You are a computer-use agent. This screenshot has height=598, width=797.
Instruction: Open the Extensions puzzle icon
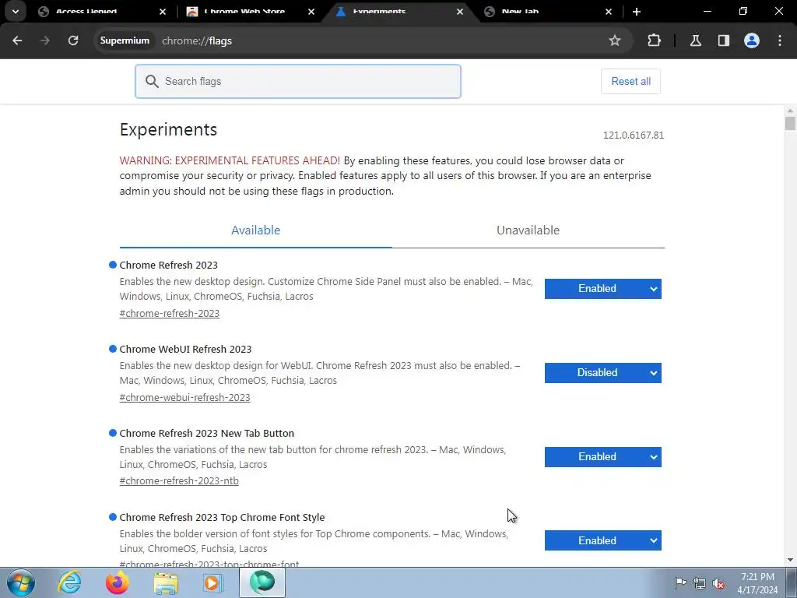(x=654, y=40)
